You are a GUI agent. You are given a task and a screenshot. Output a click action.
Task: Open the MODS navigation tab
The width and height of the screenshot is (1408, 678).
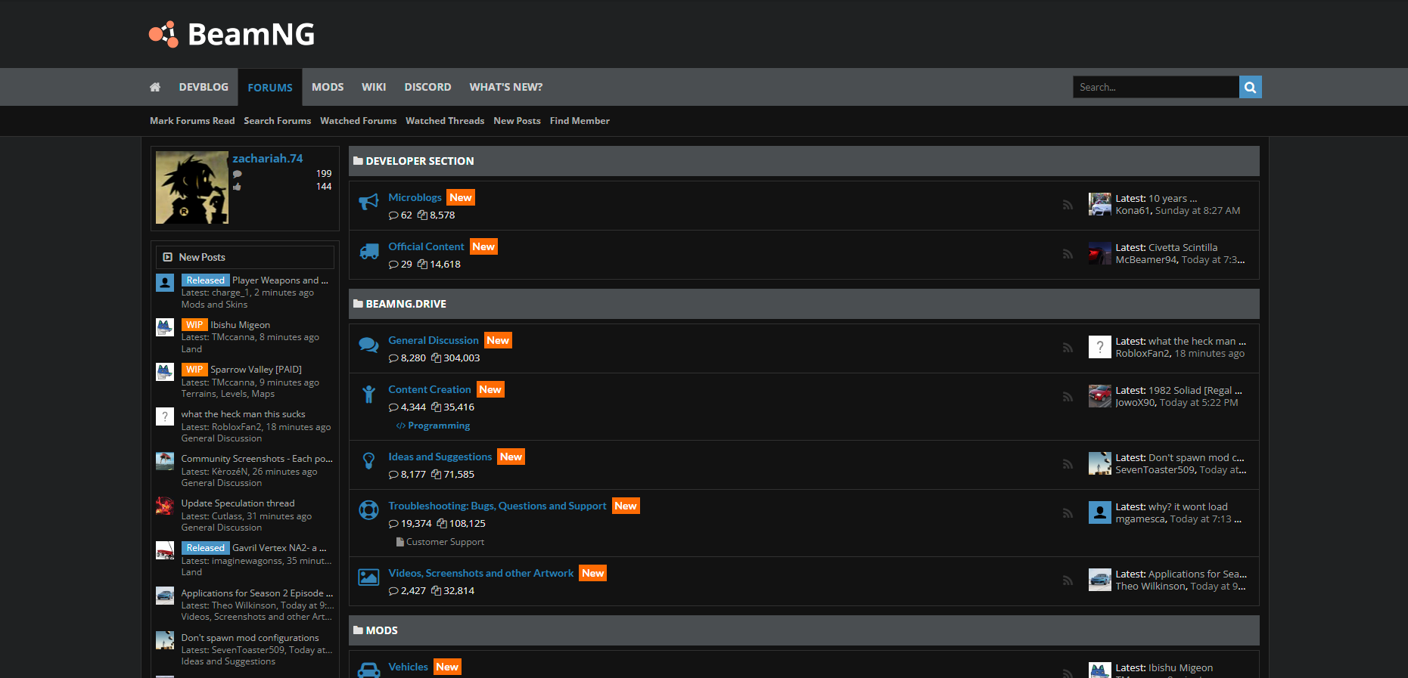click(x=328, y=87)
